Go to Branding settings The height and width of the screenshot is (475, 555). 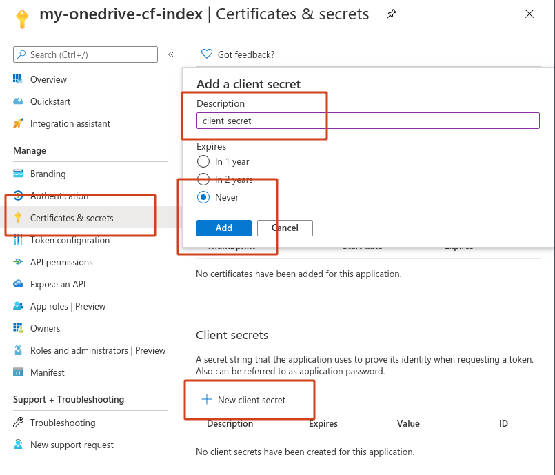click(48, 174)
